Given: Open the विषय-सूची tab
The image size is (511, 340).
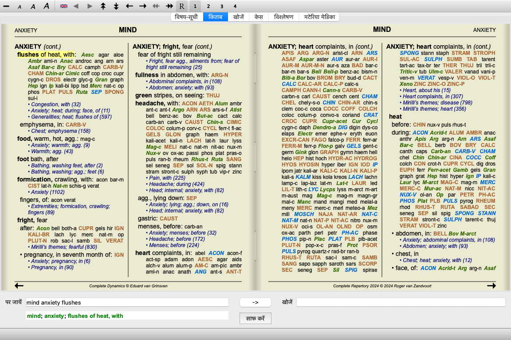Looking at the screenshot, I should (186, 17).
